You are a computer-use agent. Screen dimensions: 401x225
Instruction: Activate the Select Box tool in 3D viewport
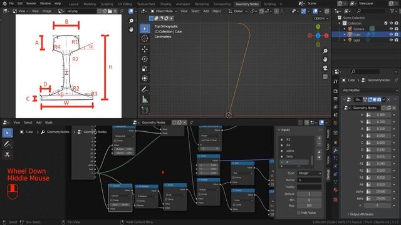click(x=145, y=29)
